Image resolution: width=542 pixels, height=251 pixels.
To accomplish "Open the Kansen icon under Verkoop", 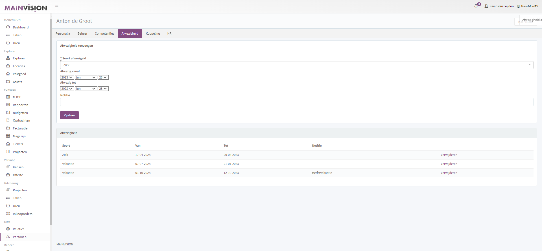I will click(x=8, y=167).
